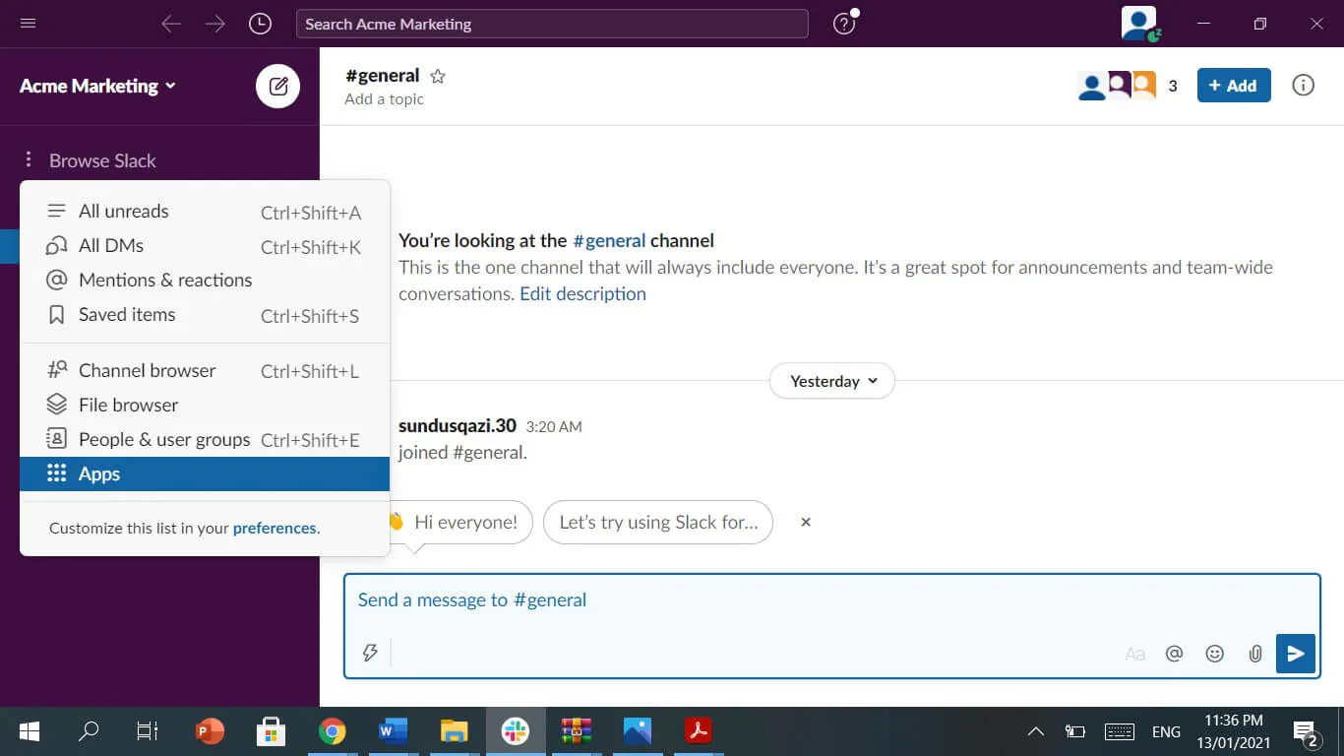Open WinRAR from the taskbar
Screen dimensions: 1344x756
click(x=576, y=731)
